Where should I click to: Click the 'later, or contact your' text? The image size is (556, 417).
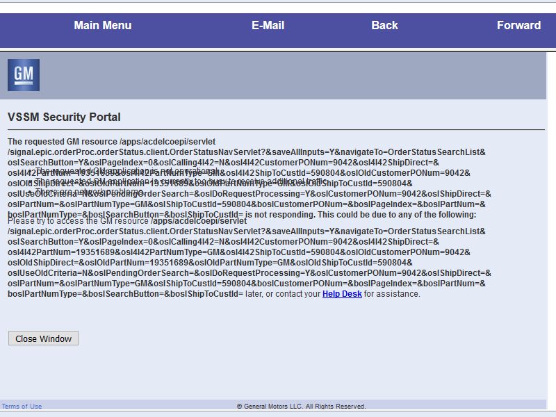283,294
